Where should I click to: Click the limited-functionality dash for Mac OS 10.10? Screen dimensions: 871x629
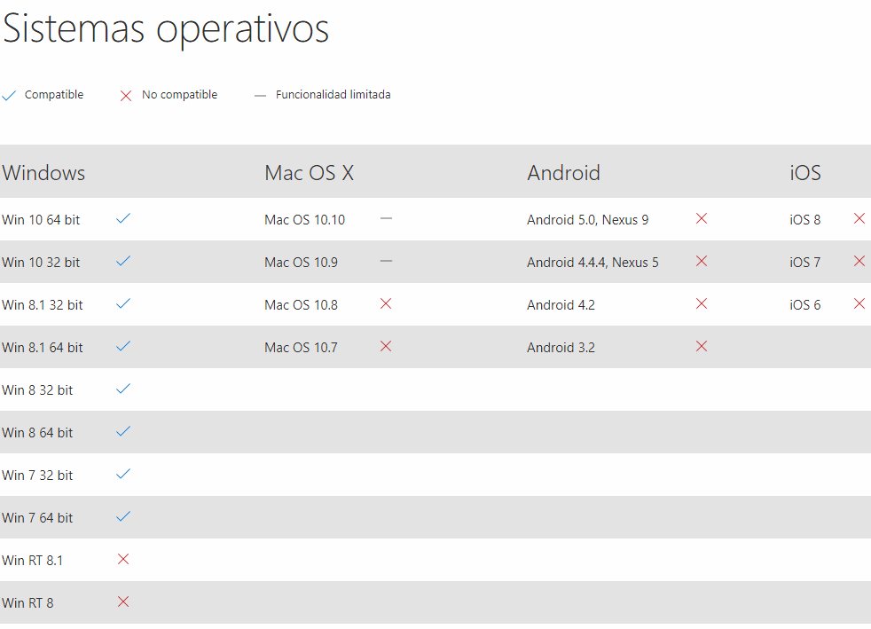[x=386, y=218]
